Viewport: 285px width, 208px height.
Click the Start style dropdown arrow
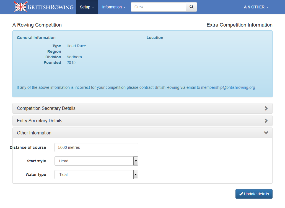pos(136,161)
